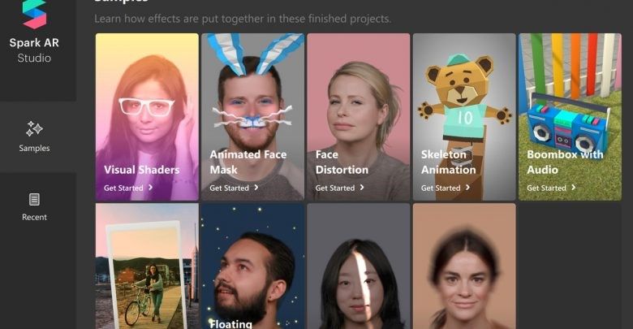
Task: Click the Face Distortion title text
Action: coord(342,162)
